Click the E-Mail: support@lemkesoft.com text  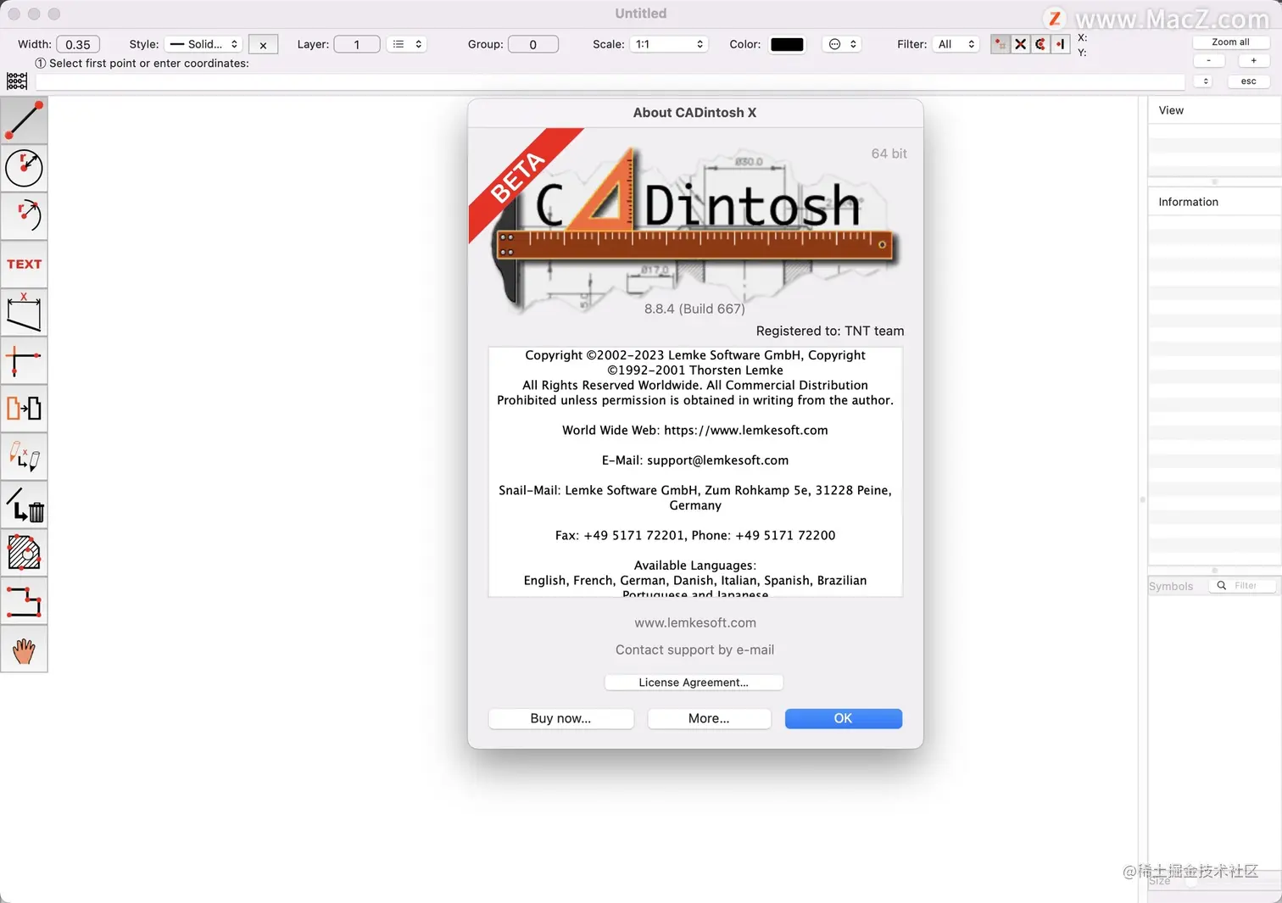(x=695, y=460)
